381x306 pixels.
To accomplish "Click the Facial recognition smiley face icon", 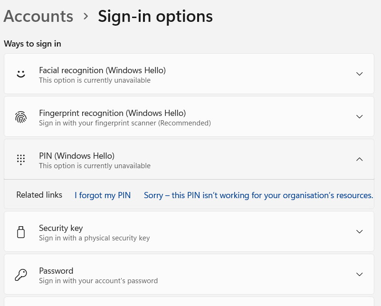I will 20,74.
